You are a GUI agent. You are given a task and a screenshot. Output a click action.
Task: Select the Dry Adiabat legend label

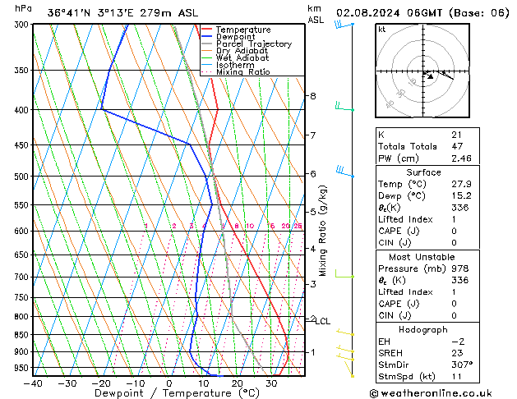(242, 51)
